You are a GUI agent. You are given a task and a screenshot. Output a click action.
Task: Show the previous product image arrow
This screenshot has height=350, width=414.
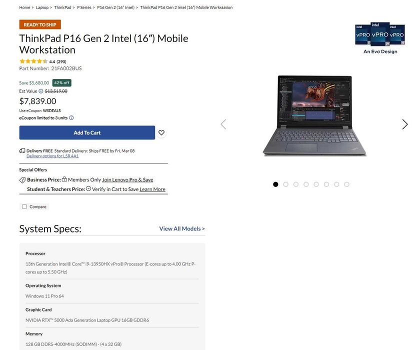223,124
